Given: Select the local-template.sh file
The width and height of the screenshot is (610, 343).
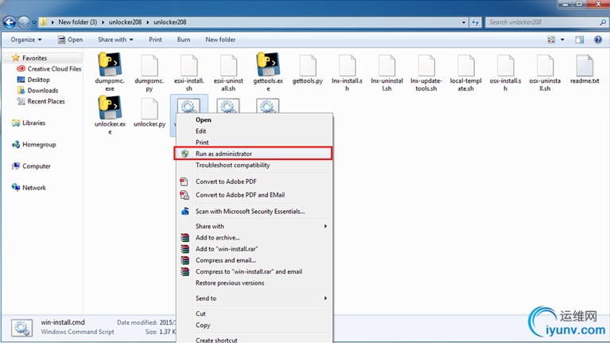Looking at the screenshot, I should 466,72.
